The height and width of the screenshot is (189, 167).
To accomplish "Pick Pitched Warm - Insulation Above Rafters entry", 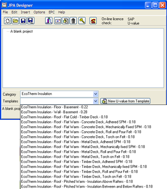I will click(77, 182).
